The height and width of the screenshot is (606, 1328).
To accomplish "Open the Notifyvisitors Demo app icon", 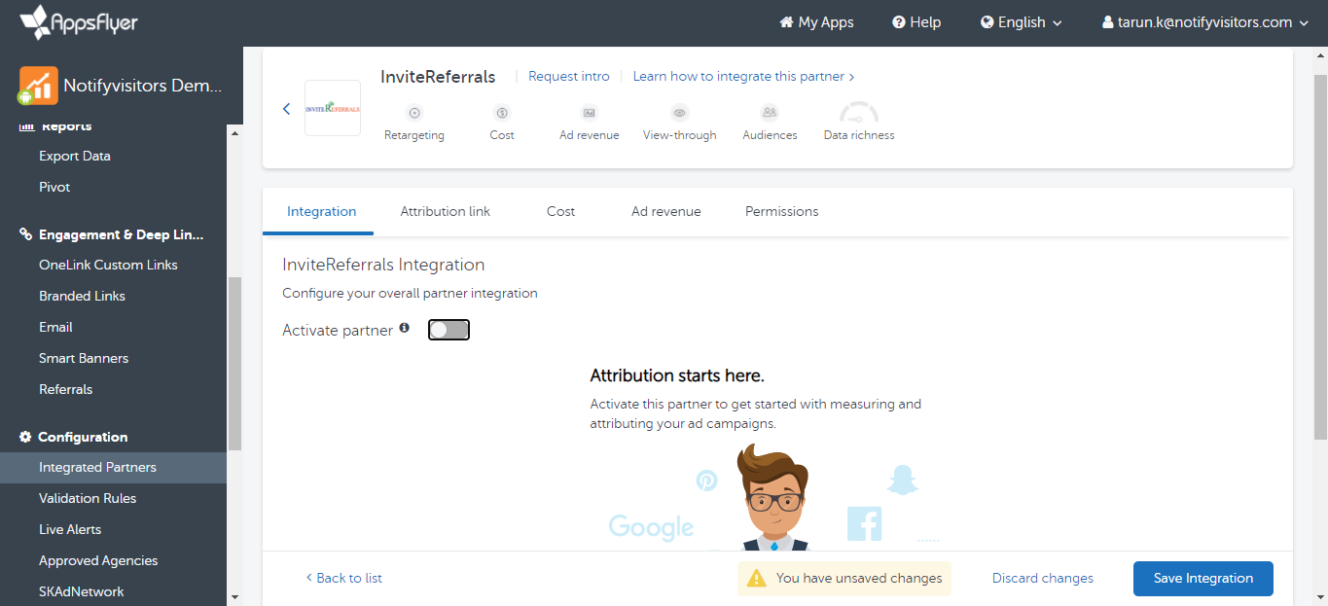I will 38,86.
